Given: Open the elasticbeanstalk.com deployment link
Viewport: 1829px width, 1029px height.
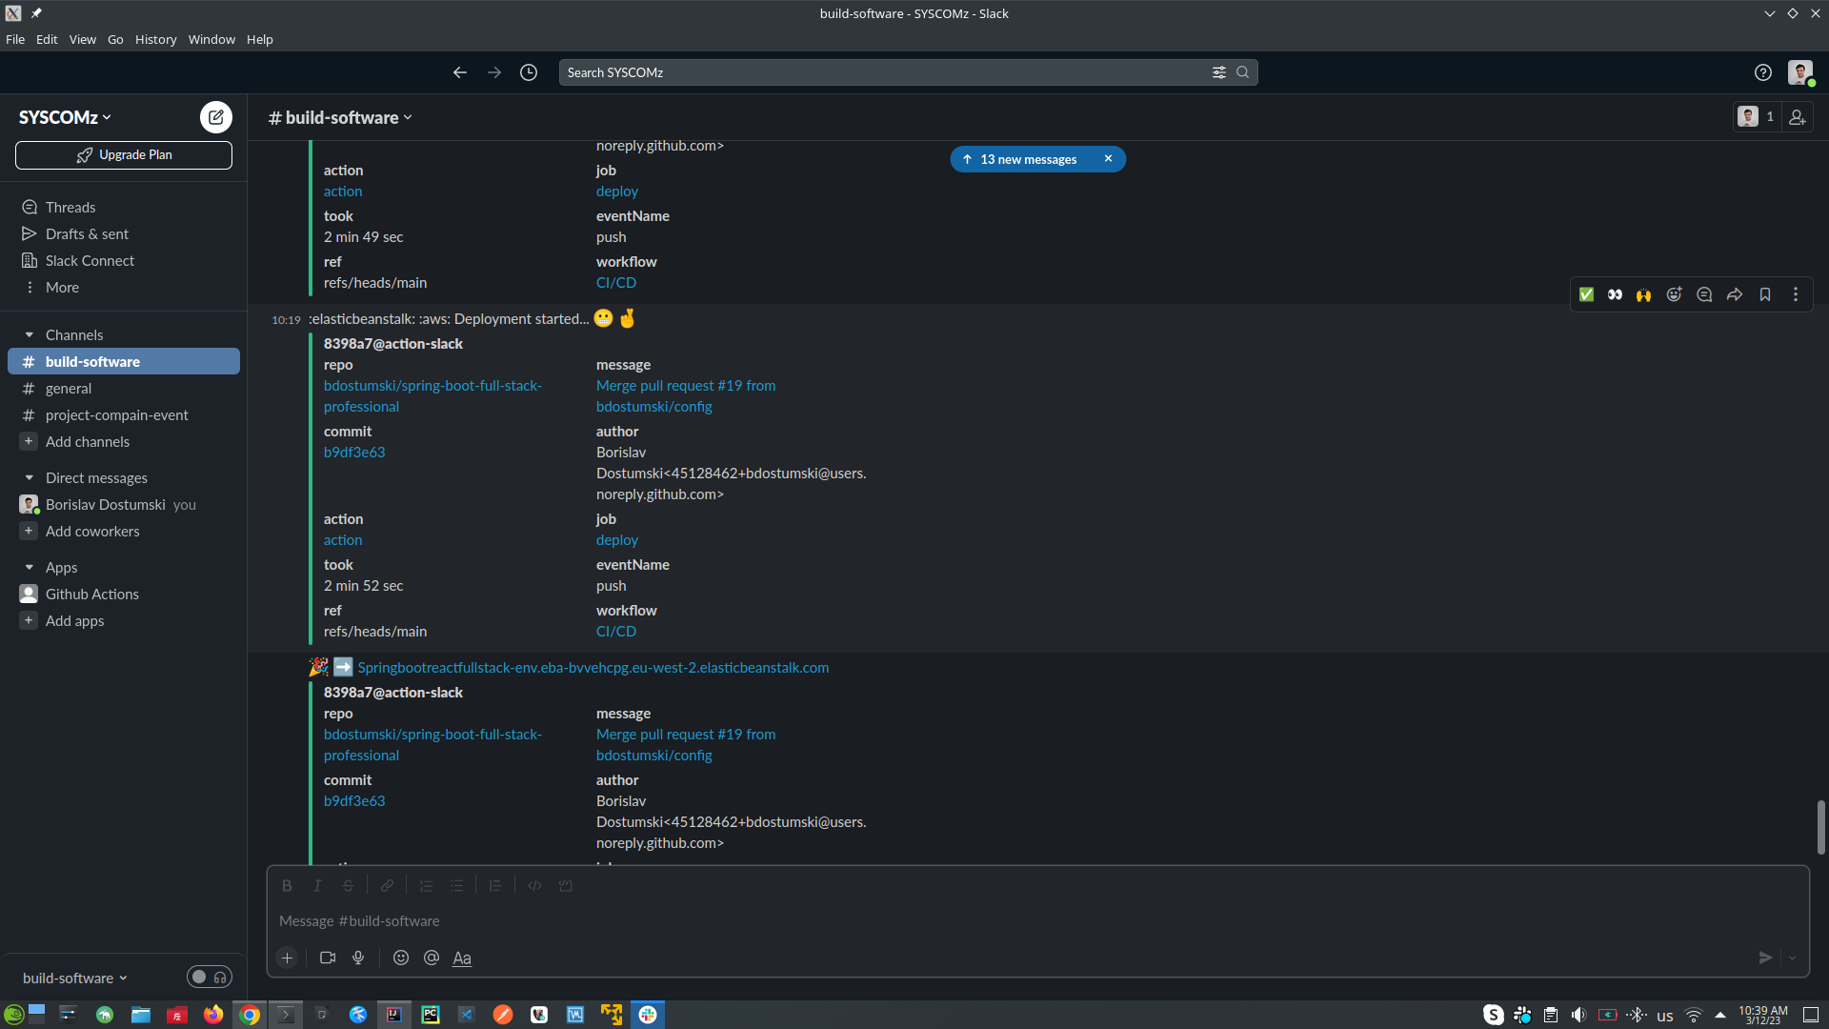Looking at the screenshot, I should click(x=593, y=667).
